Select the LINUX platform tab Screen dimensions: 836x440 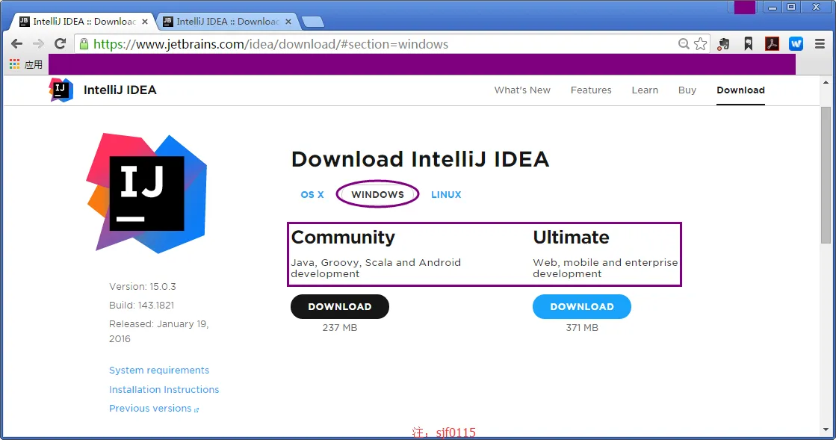coord(446,195)
